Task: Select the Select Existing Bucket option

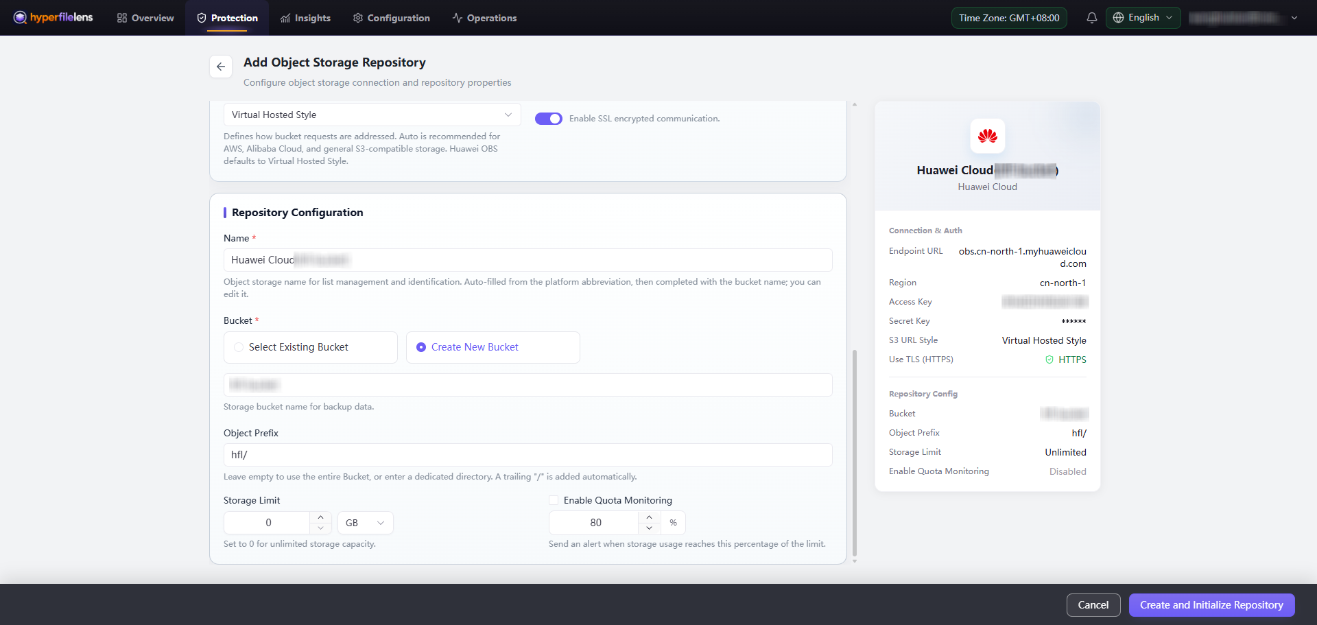Action: (x=311, y=347)
